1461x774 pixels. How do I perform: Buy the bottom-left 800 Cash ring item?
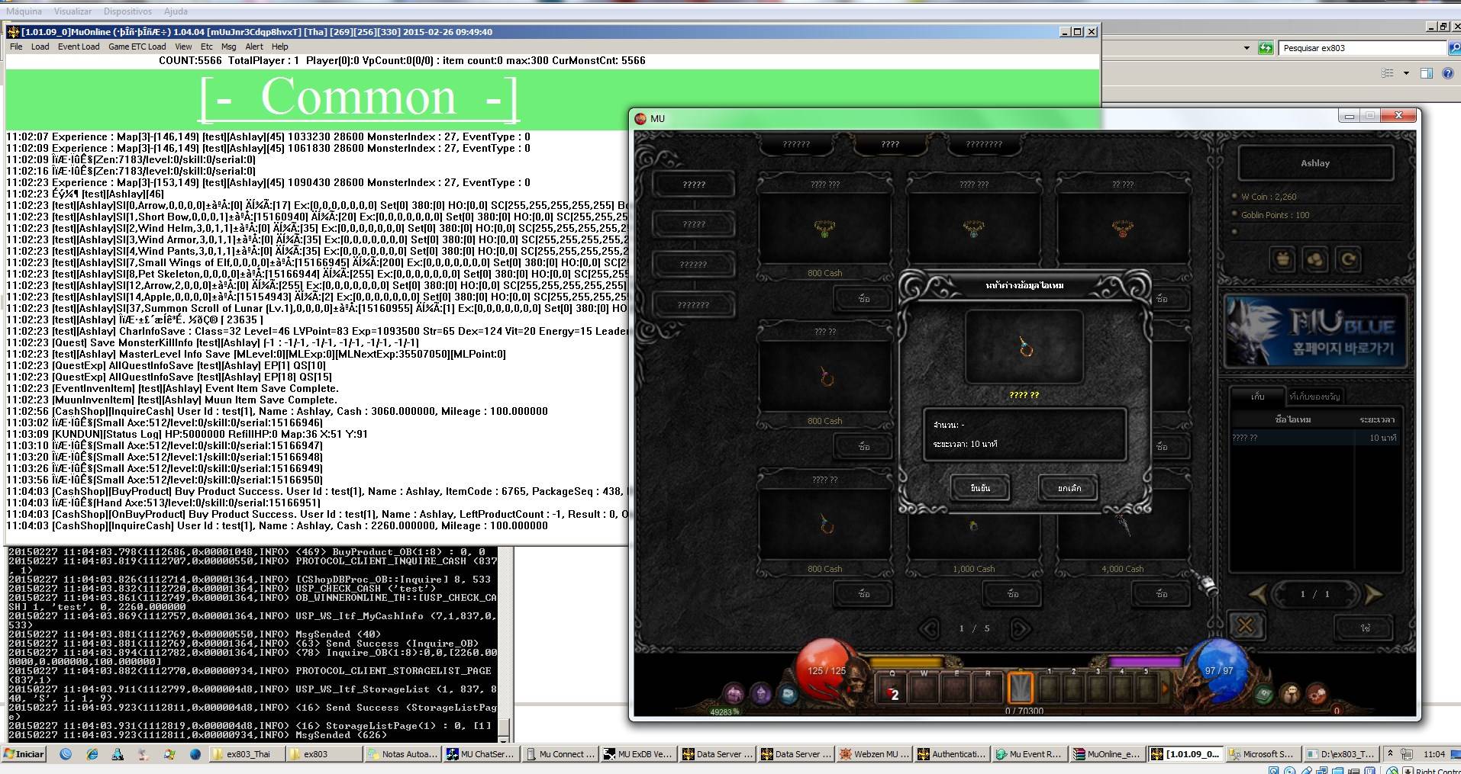click(863, 593)
